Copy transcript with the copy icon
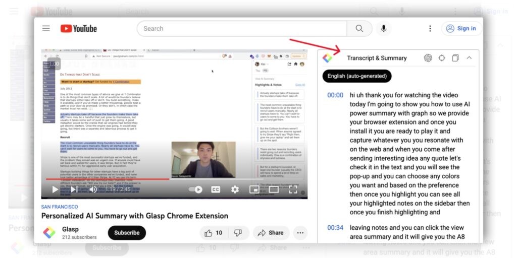517x258 pixels. click(x=455, y=58)
